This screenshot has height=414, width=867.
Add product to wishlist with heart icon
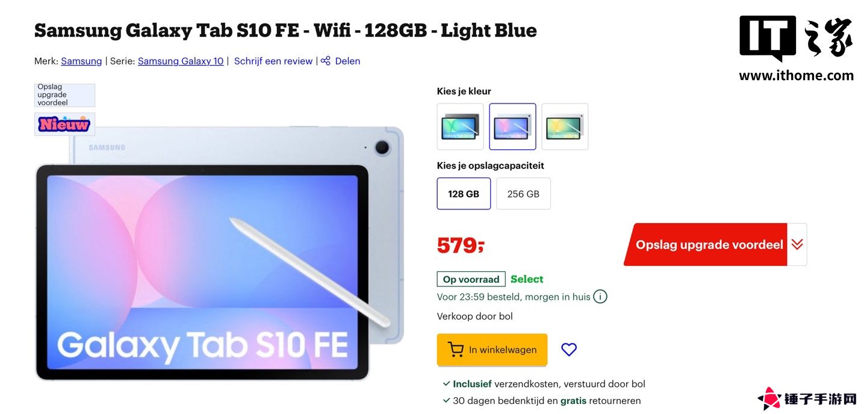point(569,350)
